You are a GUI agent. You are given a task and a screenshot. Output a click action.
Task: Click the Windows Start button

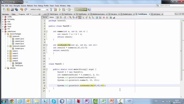4,101
